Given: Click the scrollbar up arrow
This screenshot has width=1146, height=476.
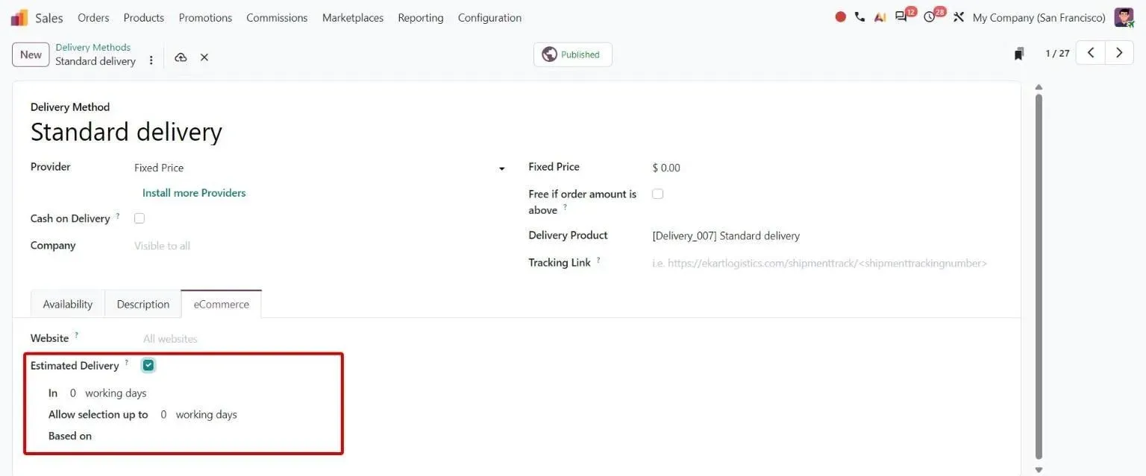Looking at the screenshot, I should pyautogui.click(x=1039, y=87).
